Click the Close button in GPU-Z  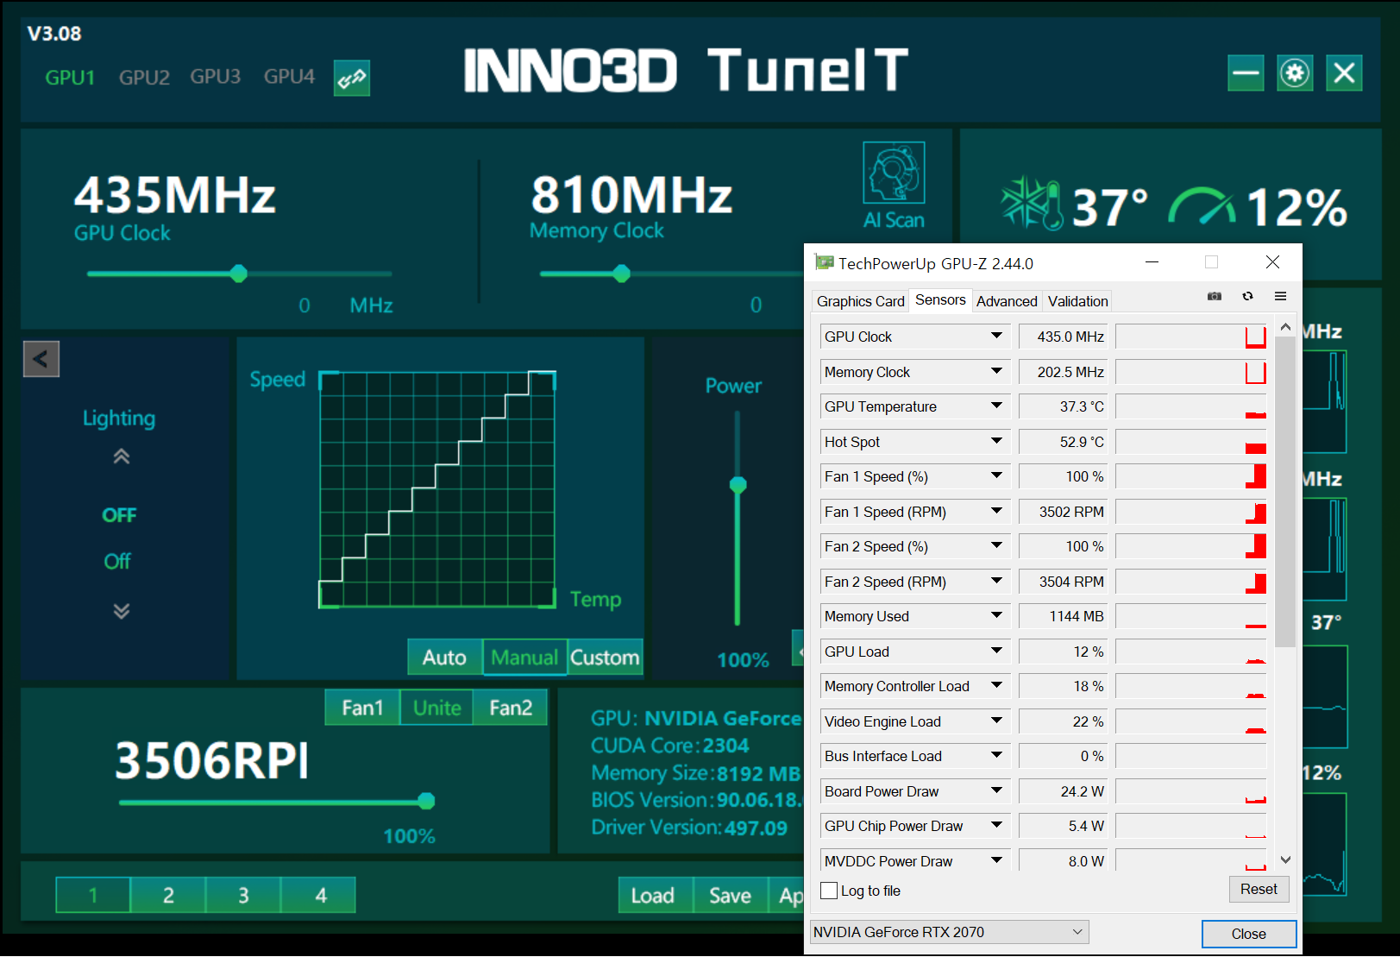(x=1248, y=934)
